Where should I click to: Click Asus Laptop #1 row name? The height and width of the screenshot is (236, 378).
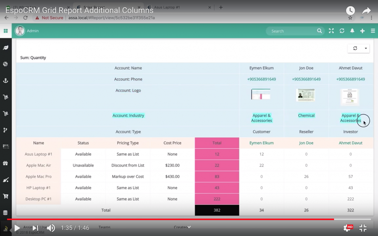pyautogui.click(x=38, y=154)
